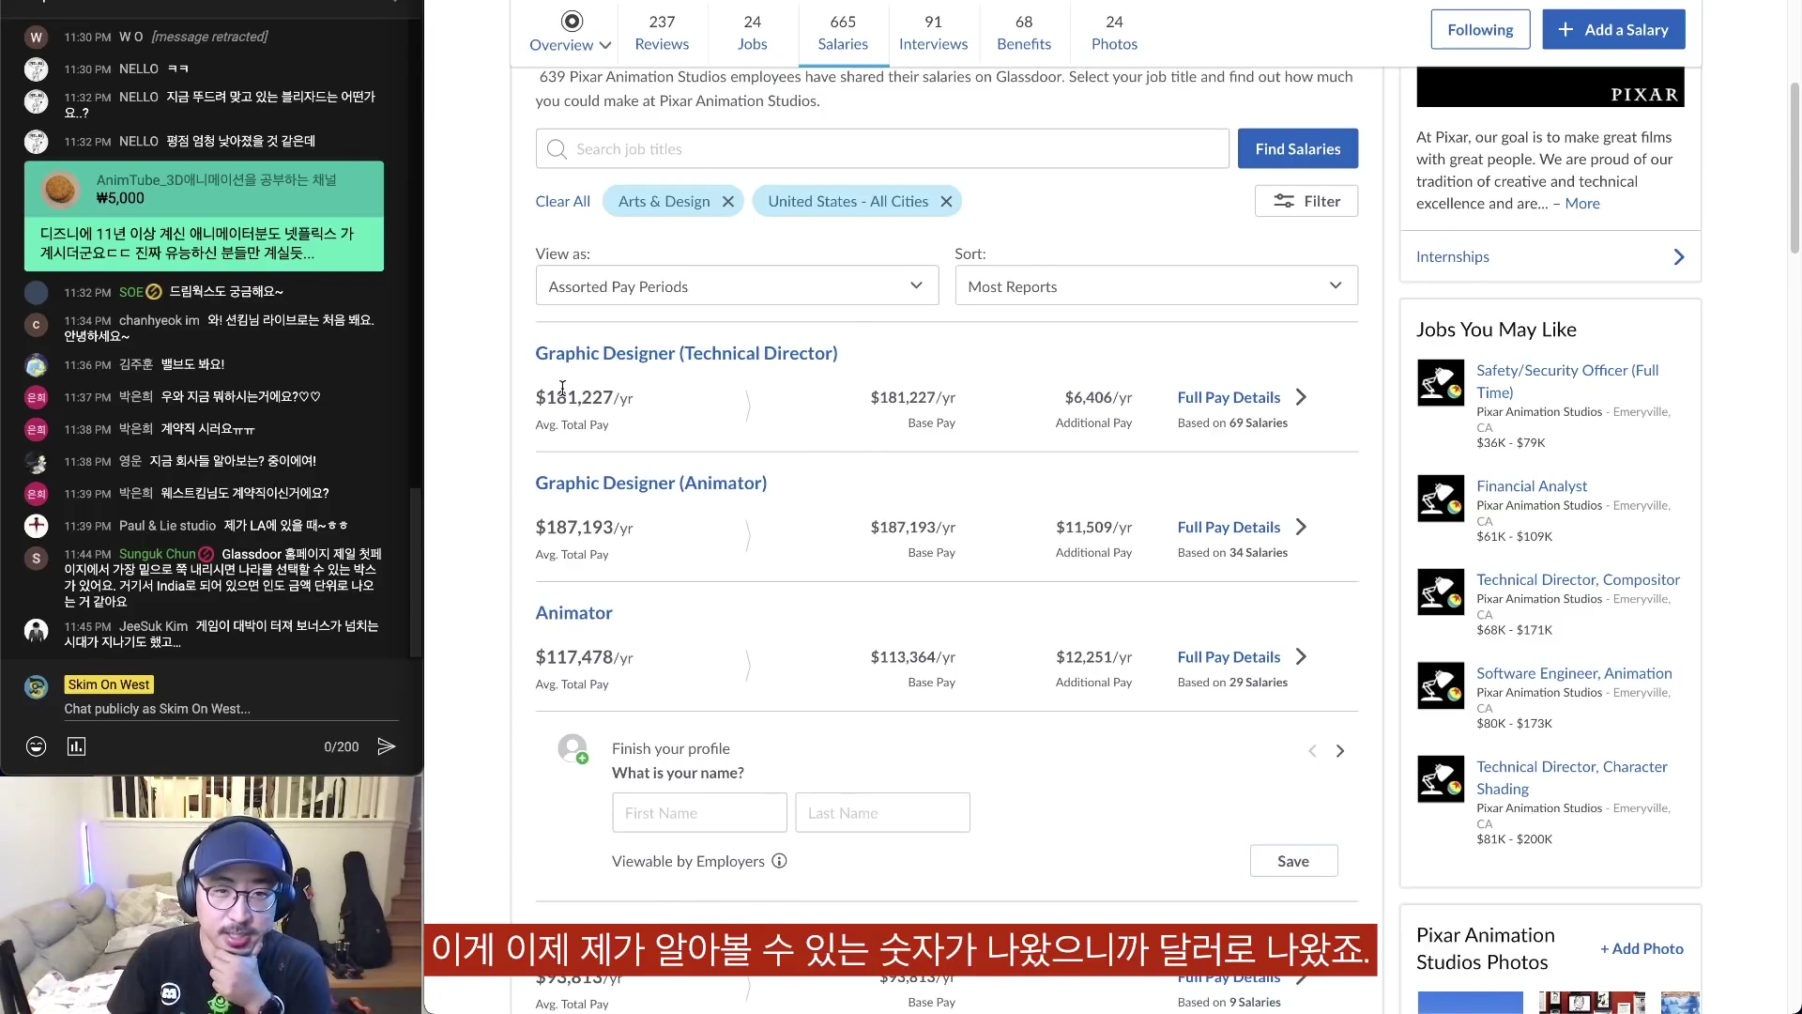Click chanhyeok im's avatar in chat
1802x1014 pixels.
pyautogui.click(x=36, y=325)
